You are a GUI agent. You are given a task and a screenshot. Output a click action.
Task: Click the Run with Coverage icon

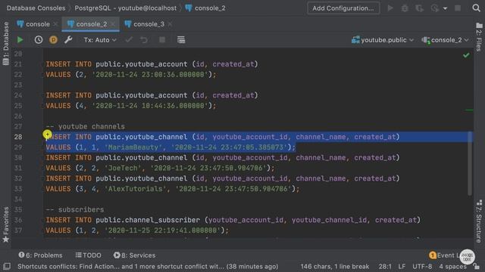pos(419,8)
